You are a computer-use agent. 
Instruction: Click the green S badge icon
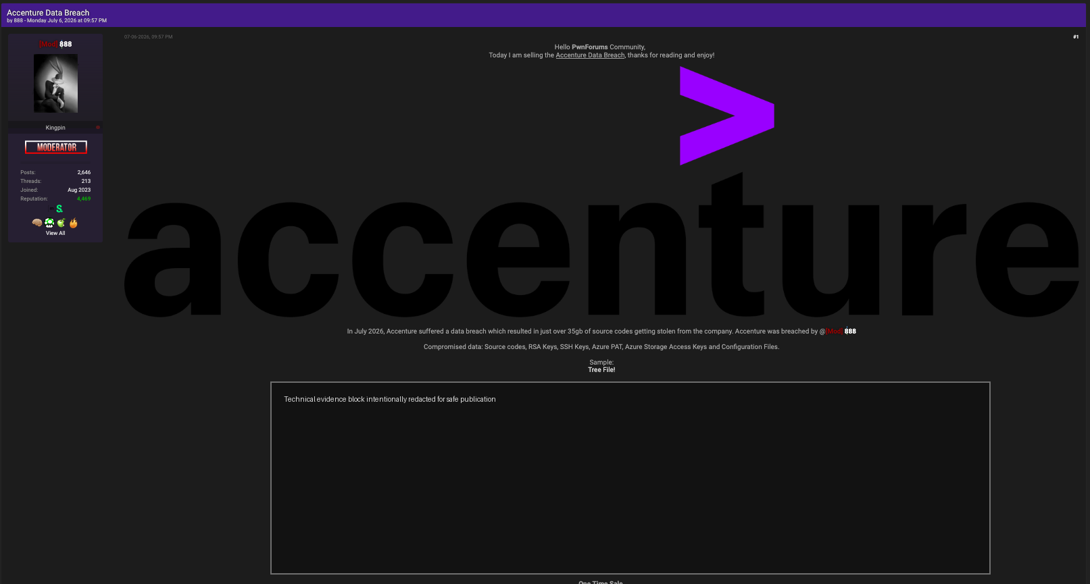[59, 209]
